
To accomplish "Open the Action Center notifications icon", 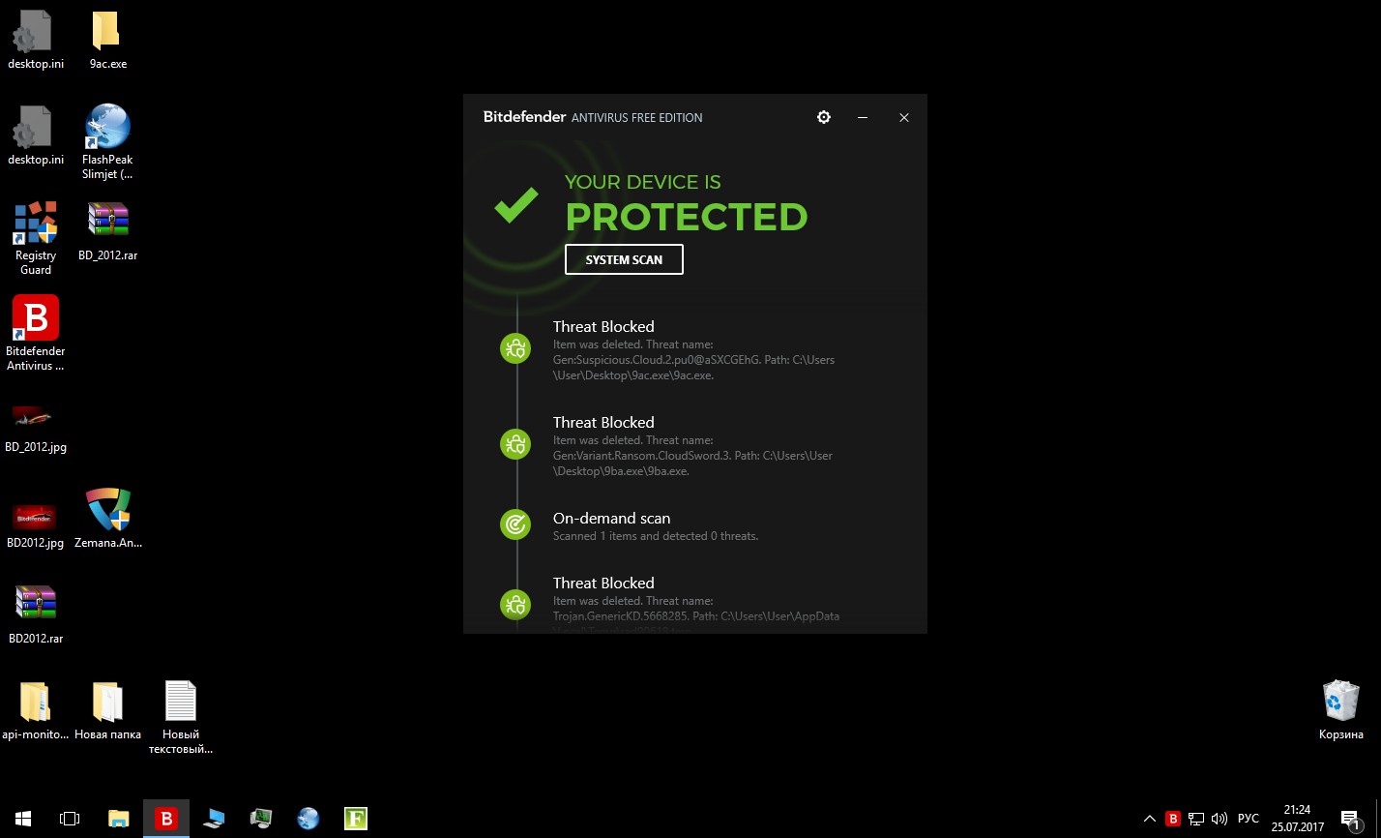I will pyautogui.click(x=1350, y=819).
